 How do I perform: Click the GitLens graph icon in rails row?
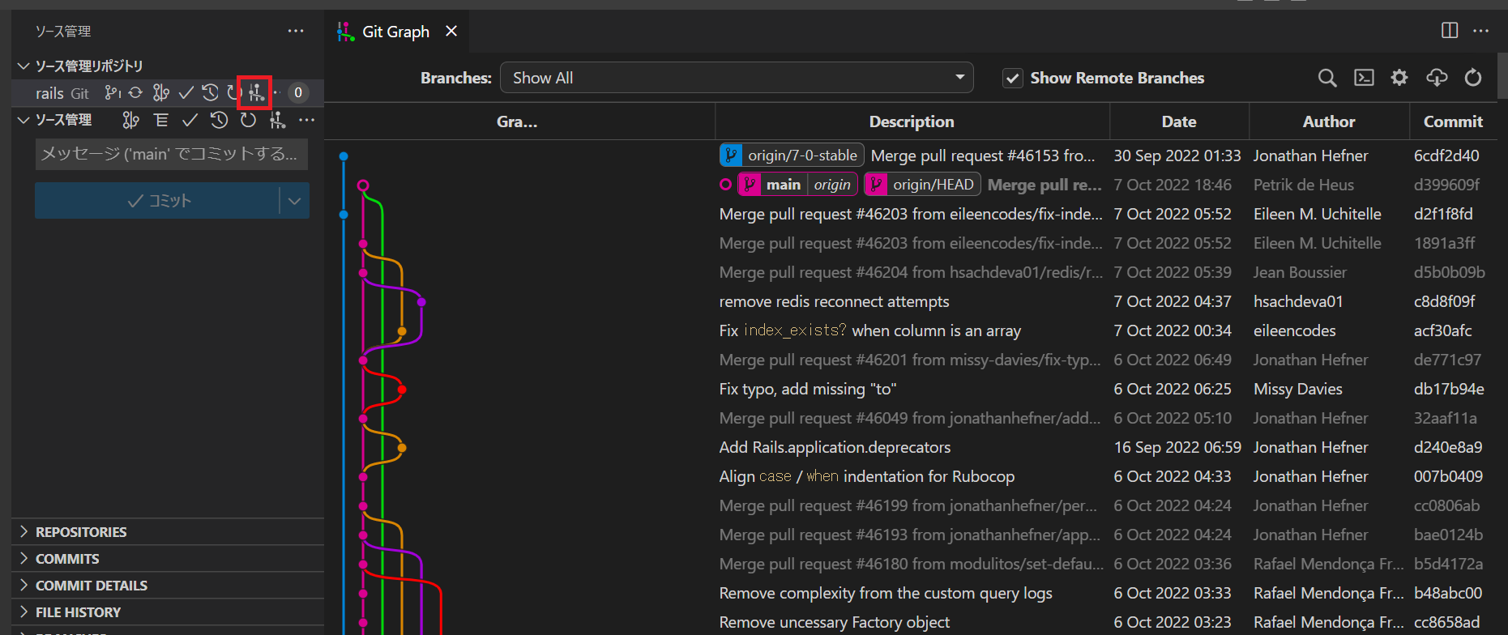tap(160, 93)
